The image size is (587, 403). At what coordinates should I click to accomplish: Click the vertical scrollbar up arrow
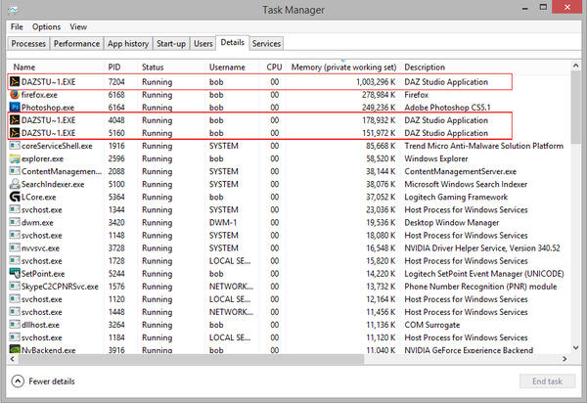(576, 66)
